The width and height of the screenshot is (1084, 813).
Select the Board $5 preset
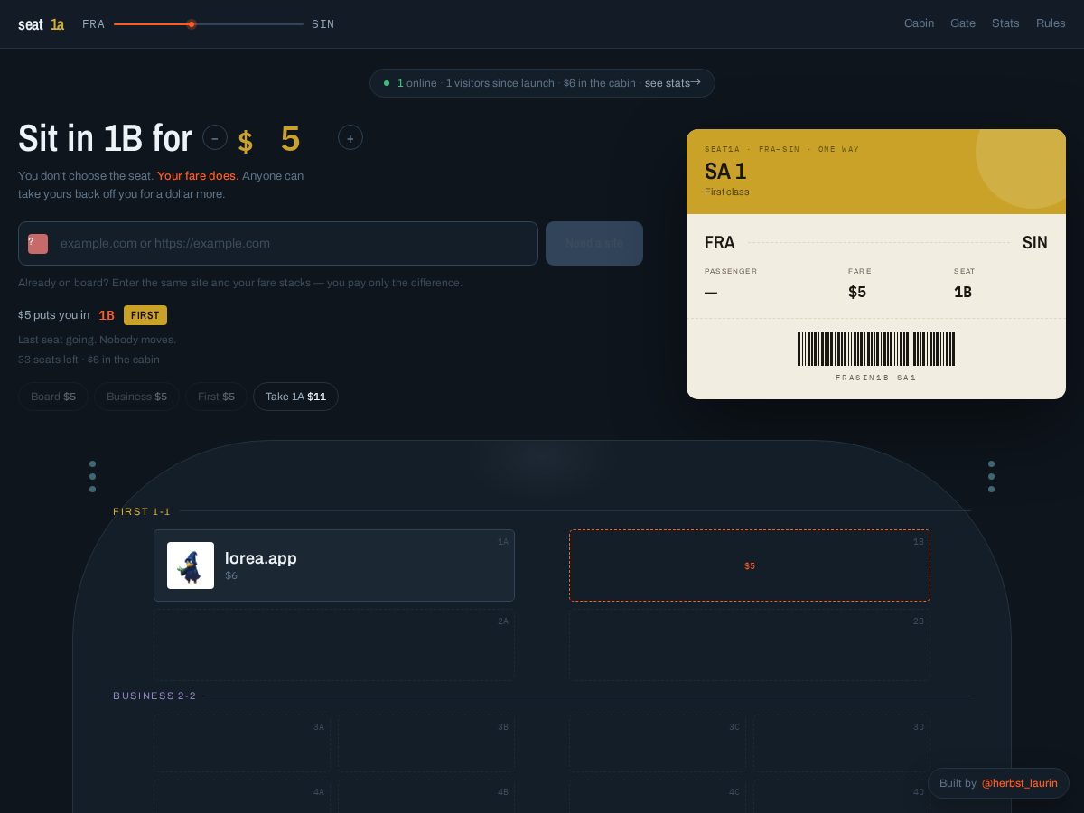(x=53, y=397)
